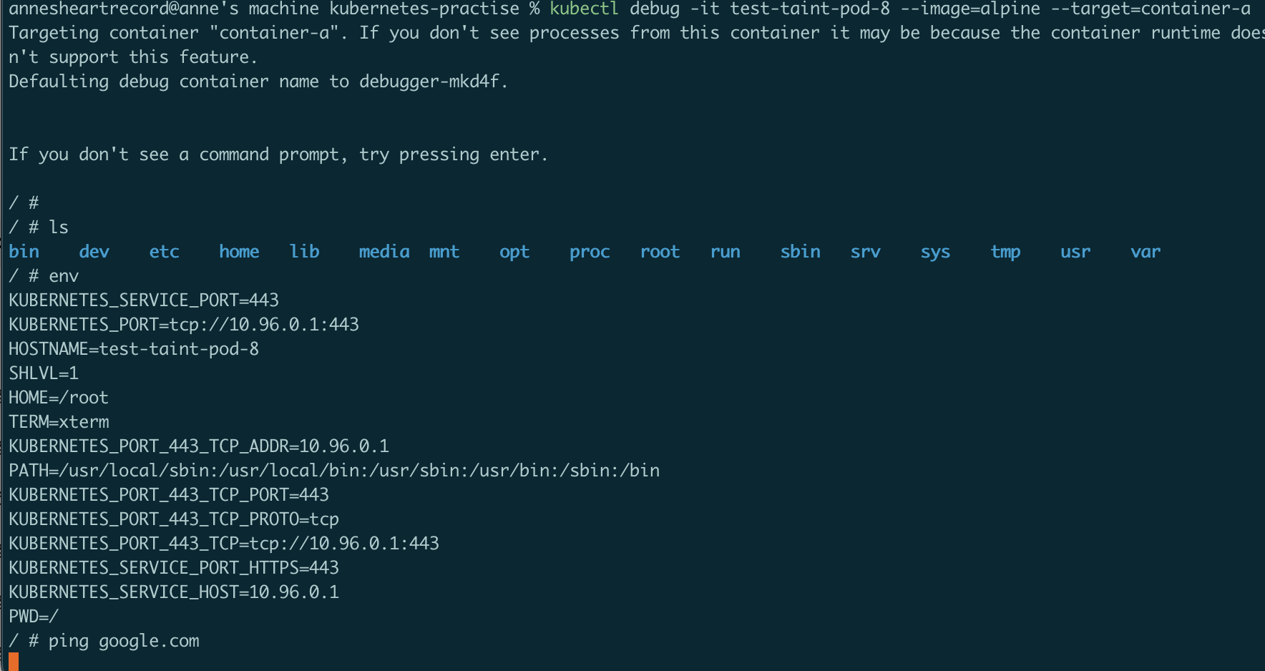Click the PATH environment variable line
1265x671 pixels.
(x=334, y=471)
